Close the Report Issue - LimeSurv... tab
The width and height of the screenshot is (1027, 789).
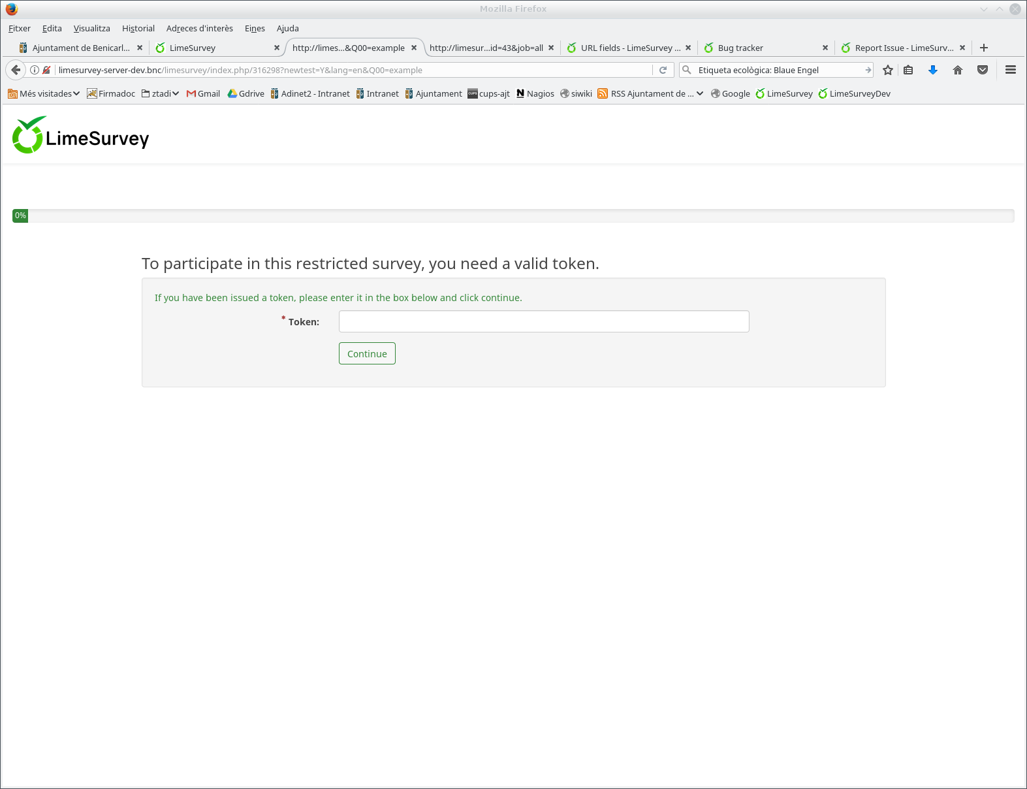tap(962, 48)
